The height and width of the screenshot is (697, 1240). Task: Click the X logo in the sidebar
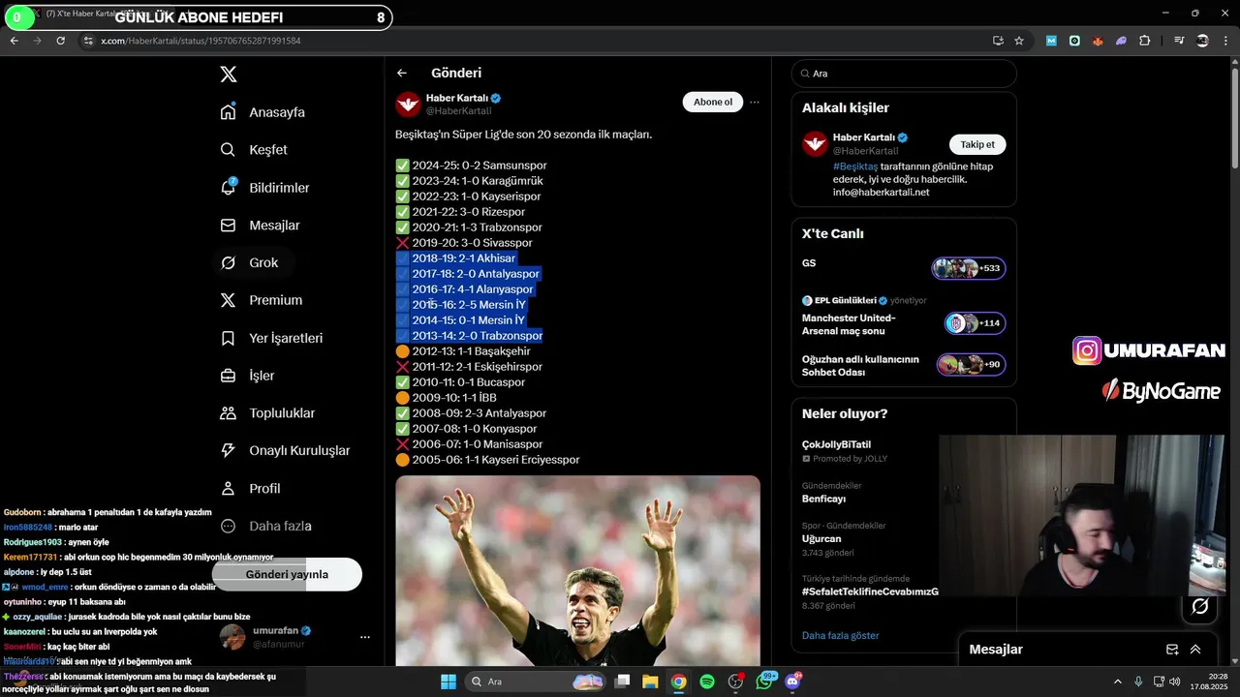coord(229,75)
